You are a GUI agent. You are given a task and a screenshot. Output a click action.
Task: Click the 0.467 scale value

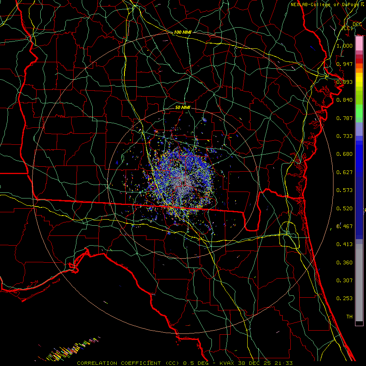[x=344, y=227]
